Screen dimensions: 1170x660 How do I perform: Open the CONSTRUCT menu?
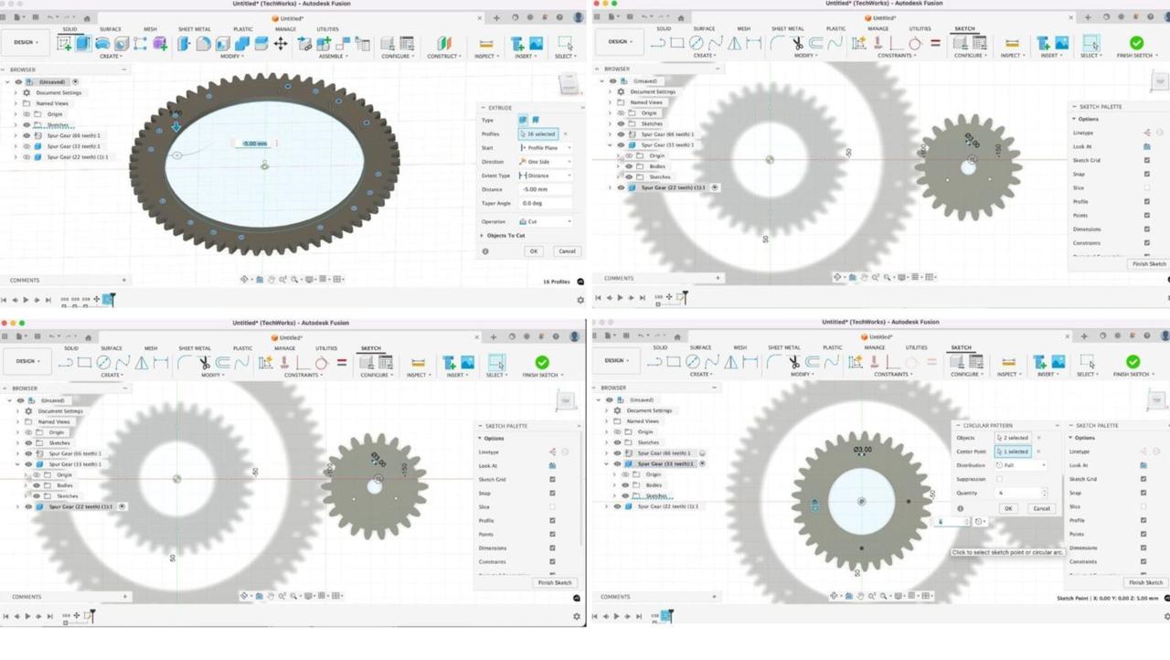click(x=444, y=56)
